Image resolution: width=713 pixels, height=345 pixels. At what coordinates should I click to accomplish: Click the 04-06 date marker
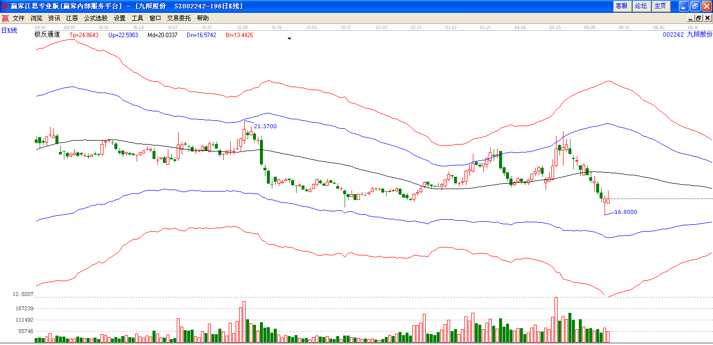tap(520, 28)
